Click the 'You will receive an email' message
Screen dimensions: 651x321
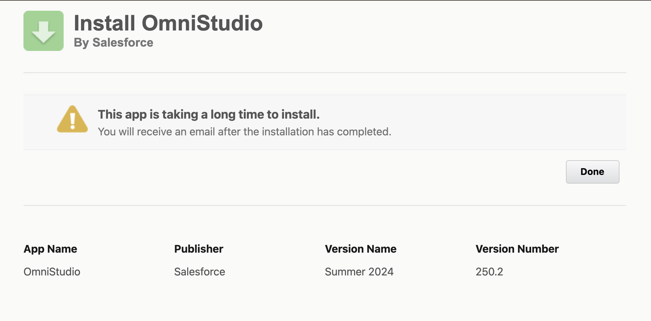pyautogui.click(x=244, y=132)
